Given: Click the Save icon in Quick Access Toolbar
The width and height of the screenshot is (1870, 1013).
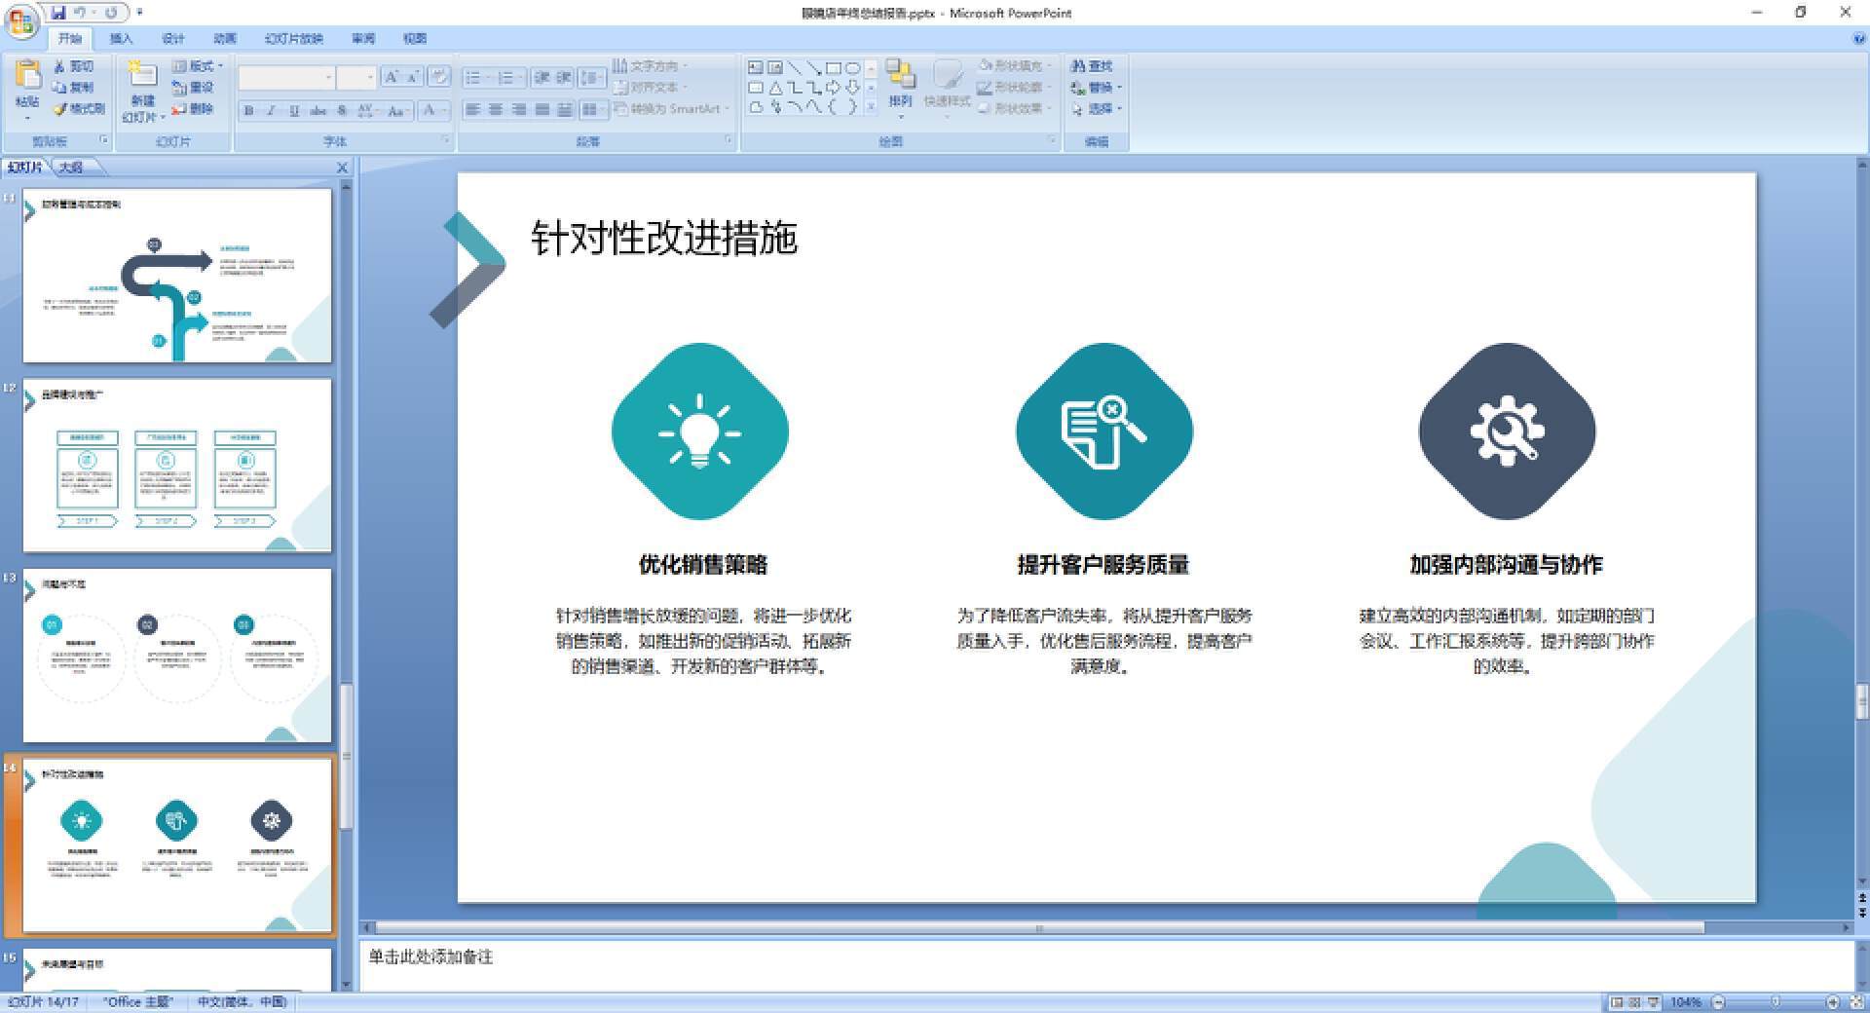Looking at the screenshot, I should (x=60, y=13).
